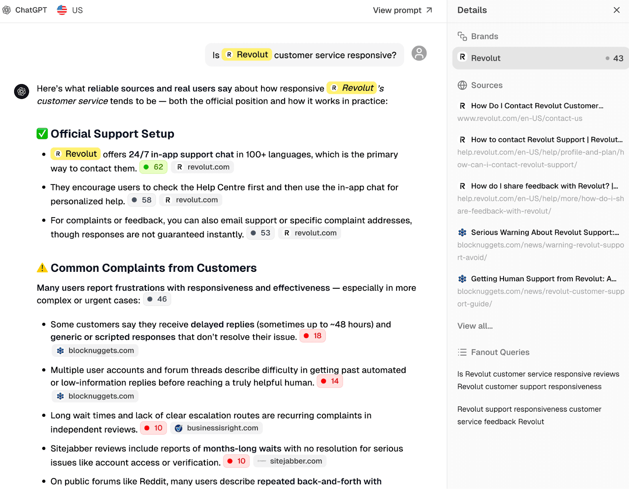Click the Revolut logo in Brands row
Screen dimensions: 629x489
462,57
